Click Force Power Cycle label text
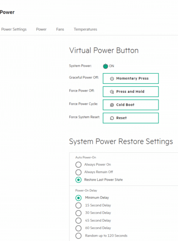178x241 pixels. click(x=83, y=104)
